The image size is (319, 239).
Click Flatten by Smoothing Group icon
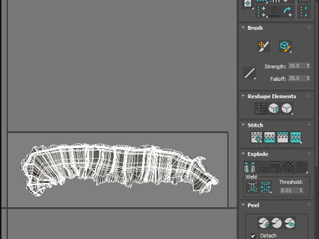click(x=276, y=167)
